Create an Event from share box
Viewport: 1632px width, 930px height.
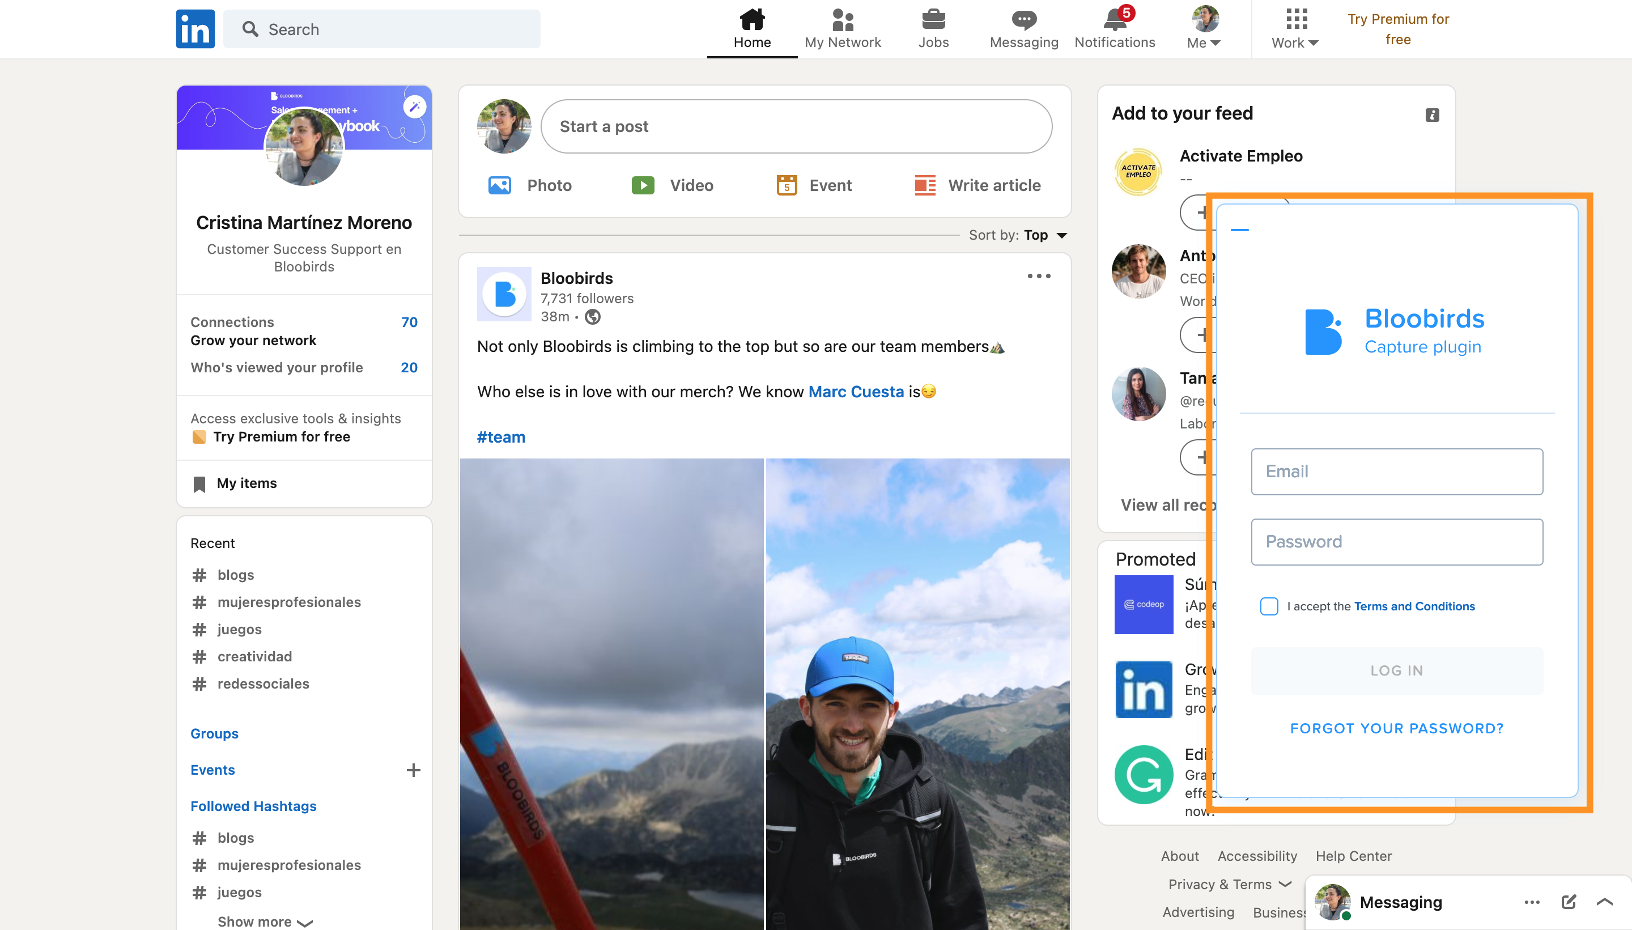pos(813,185)
